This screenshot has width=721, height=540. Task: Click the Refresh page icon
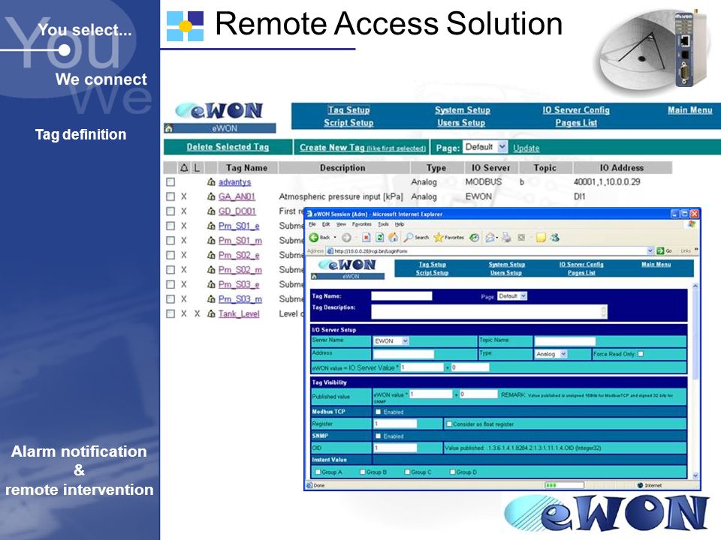coord(380,238)
